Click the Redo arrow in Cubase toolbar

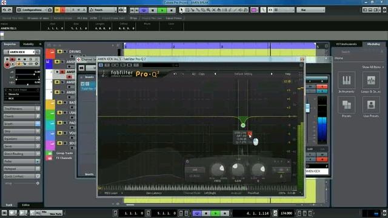coord(10,10)
